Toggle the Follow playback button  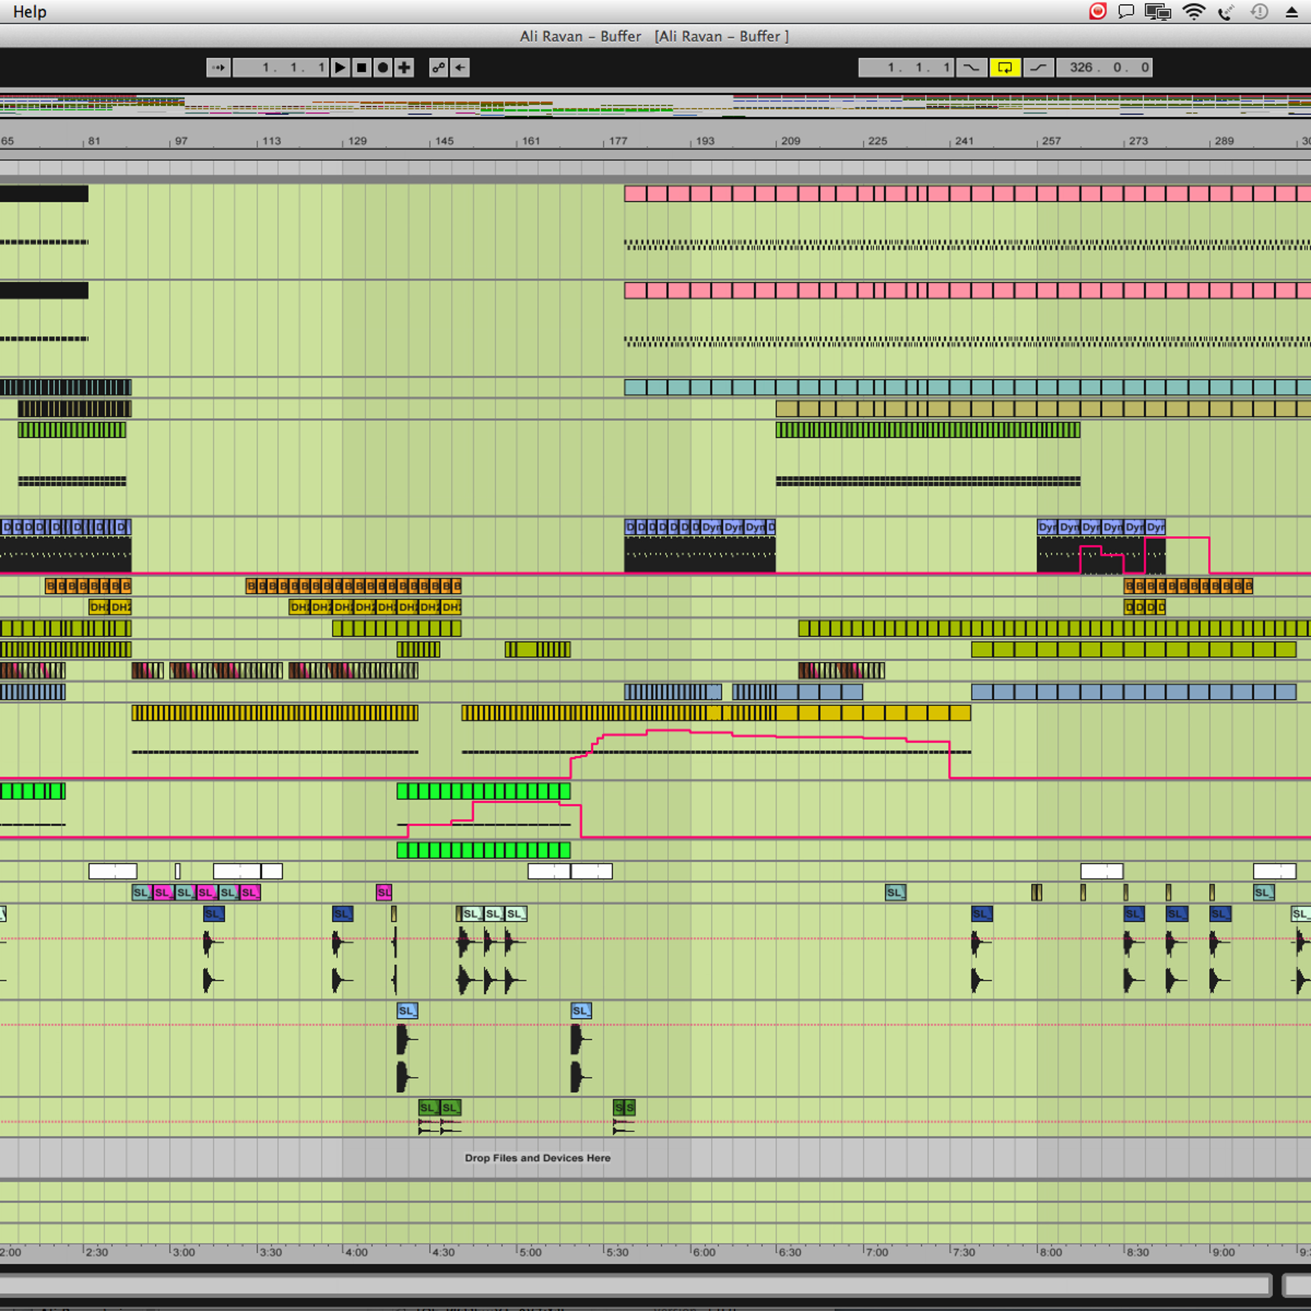(x=218, y=67)
